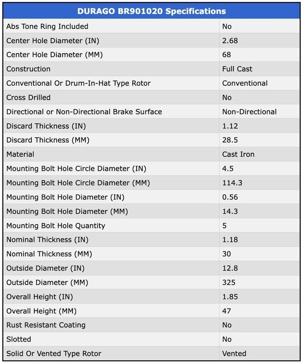
Task: Click the Full Cast construction value
Action: coord(237,69)
